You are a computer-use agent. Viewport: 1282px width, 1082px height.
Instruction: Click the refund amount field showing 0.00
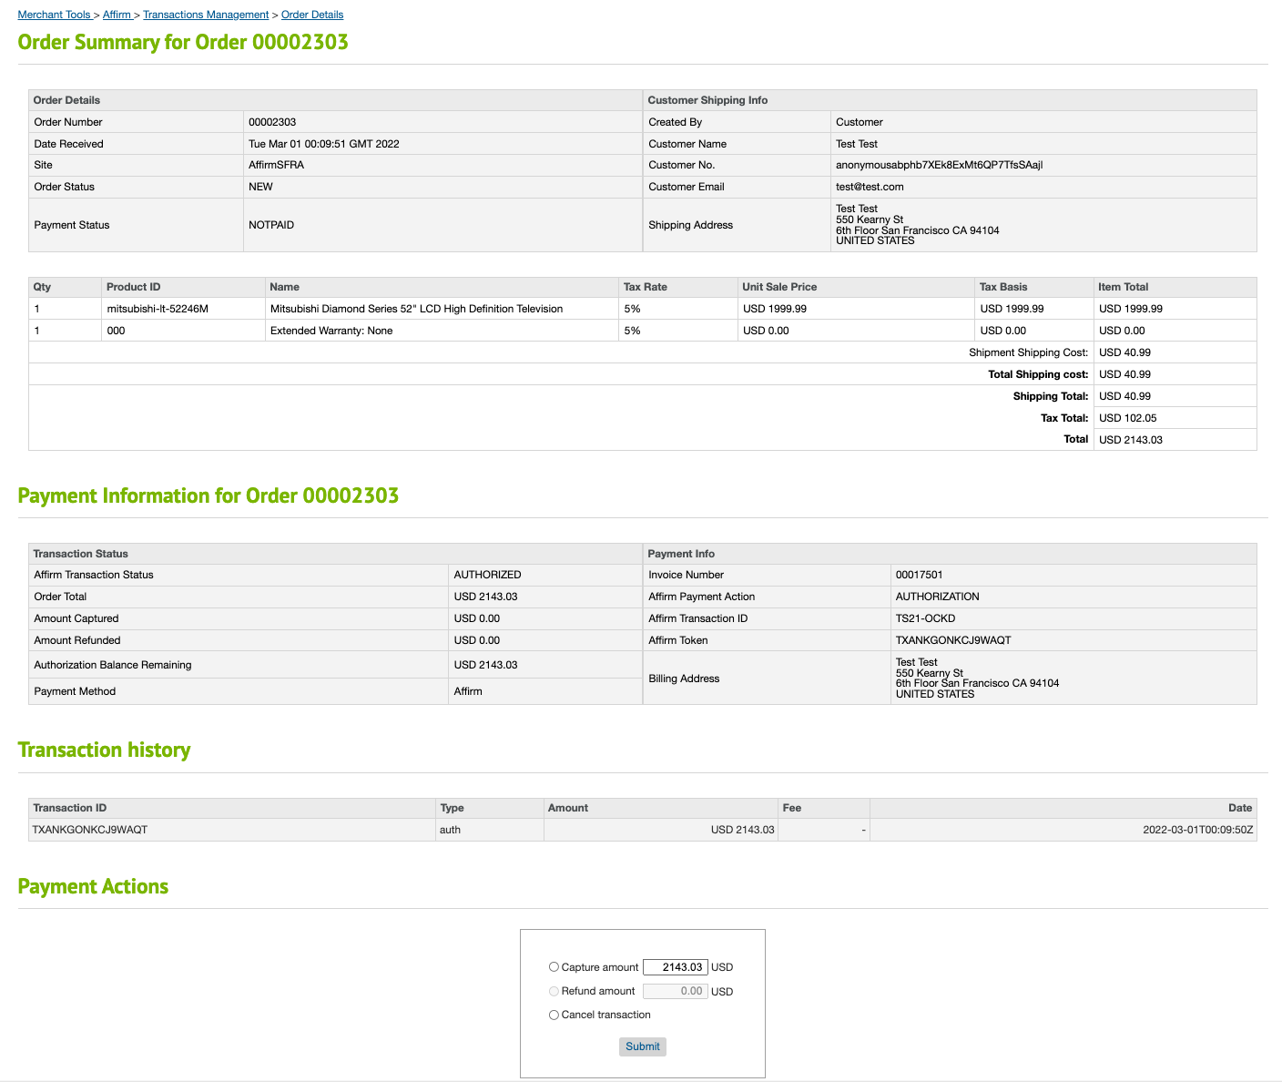tap(676, 991)
